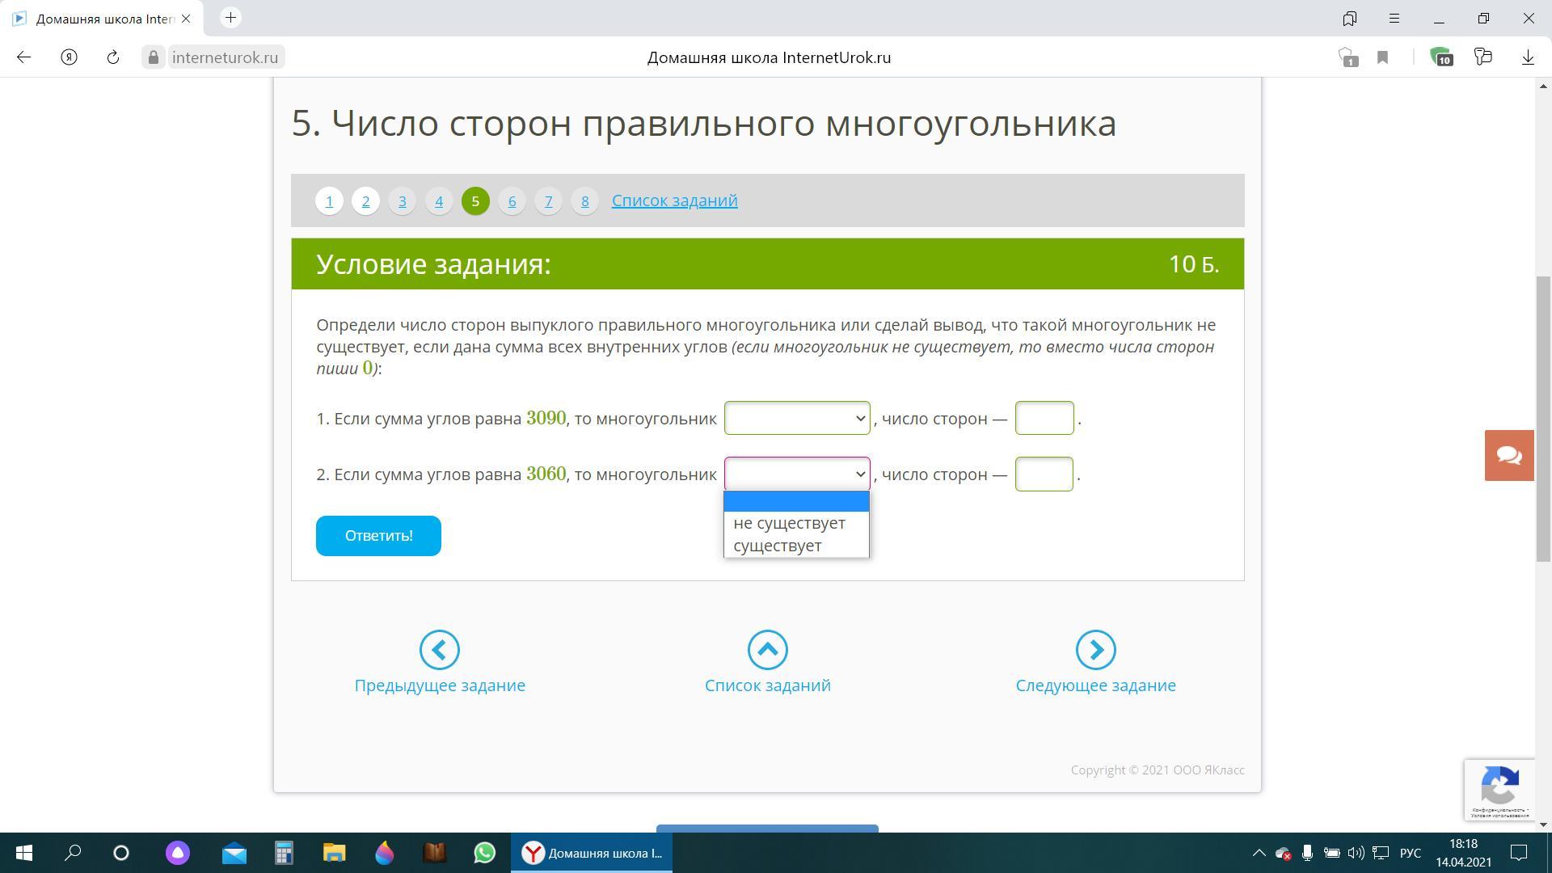Click side count field for sum 3060
The image size is (1552, 873).
point(1044,474)
